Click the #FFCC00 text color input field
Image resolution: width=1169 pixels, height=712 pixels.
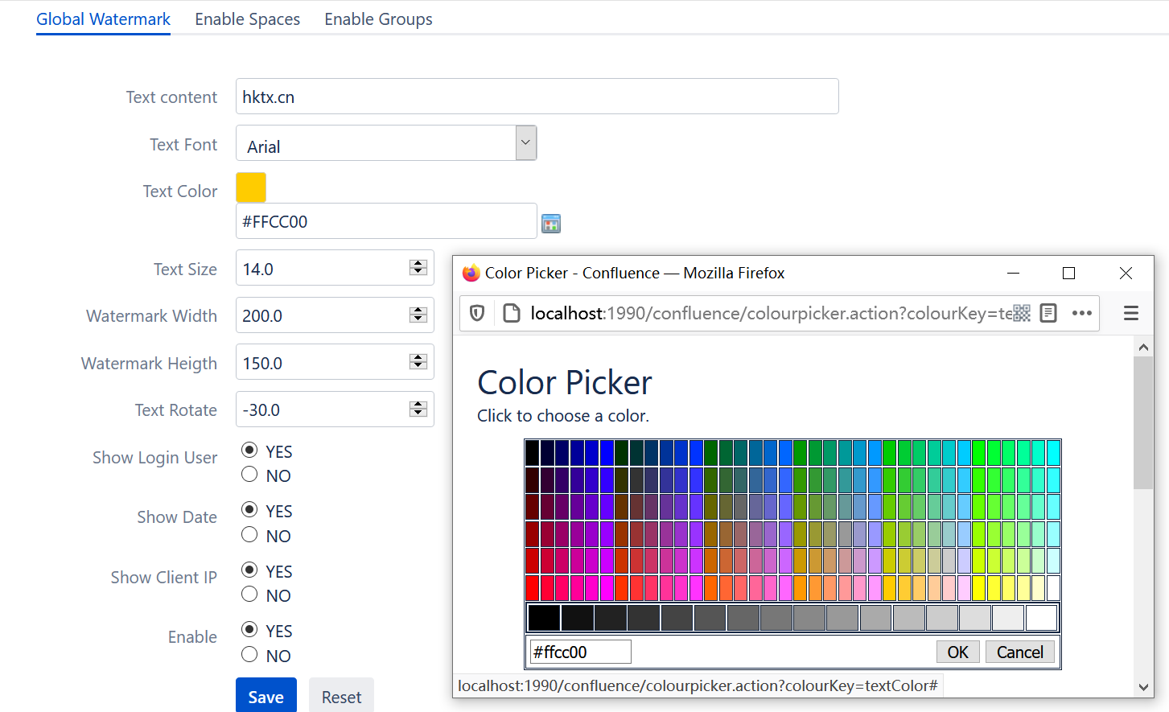386,221
